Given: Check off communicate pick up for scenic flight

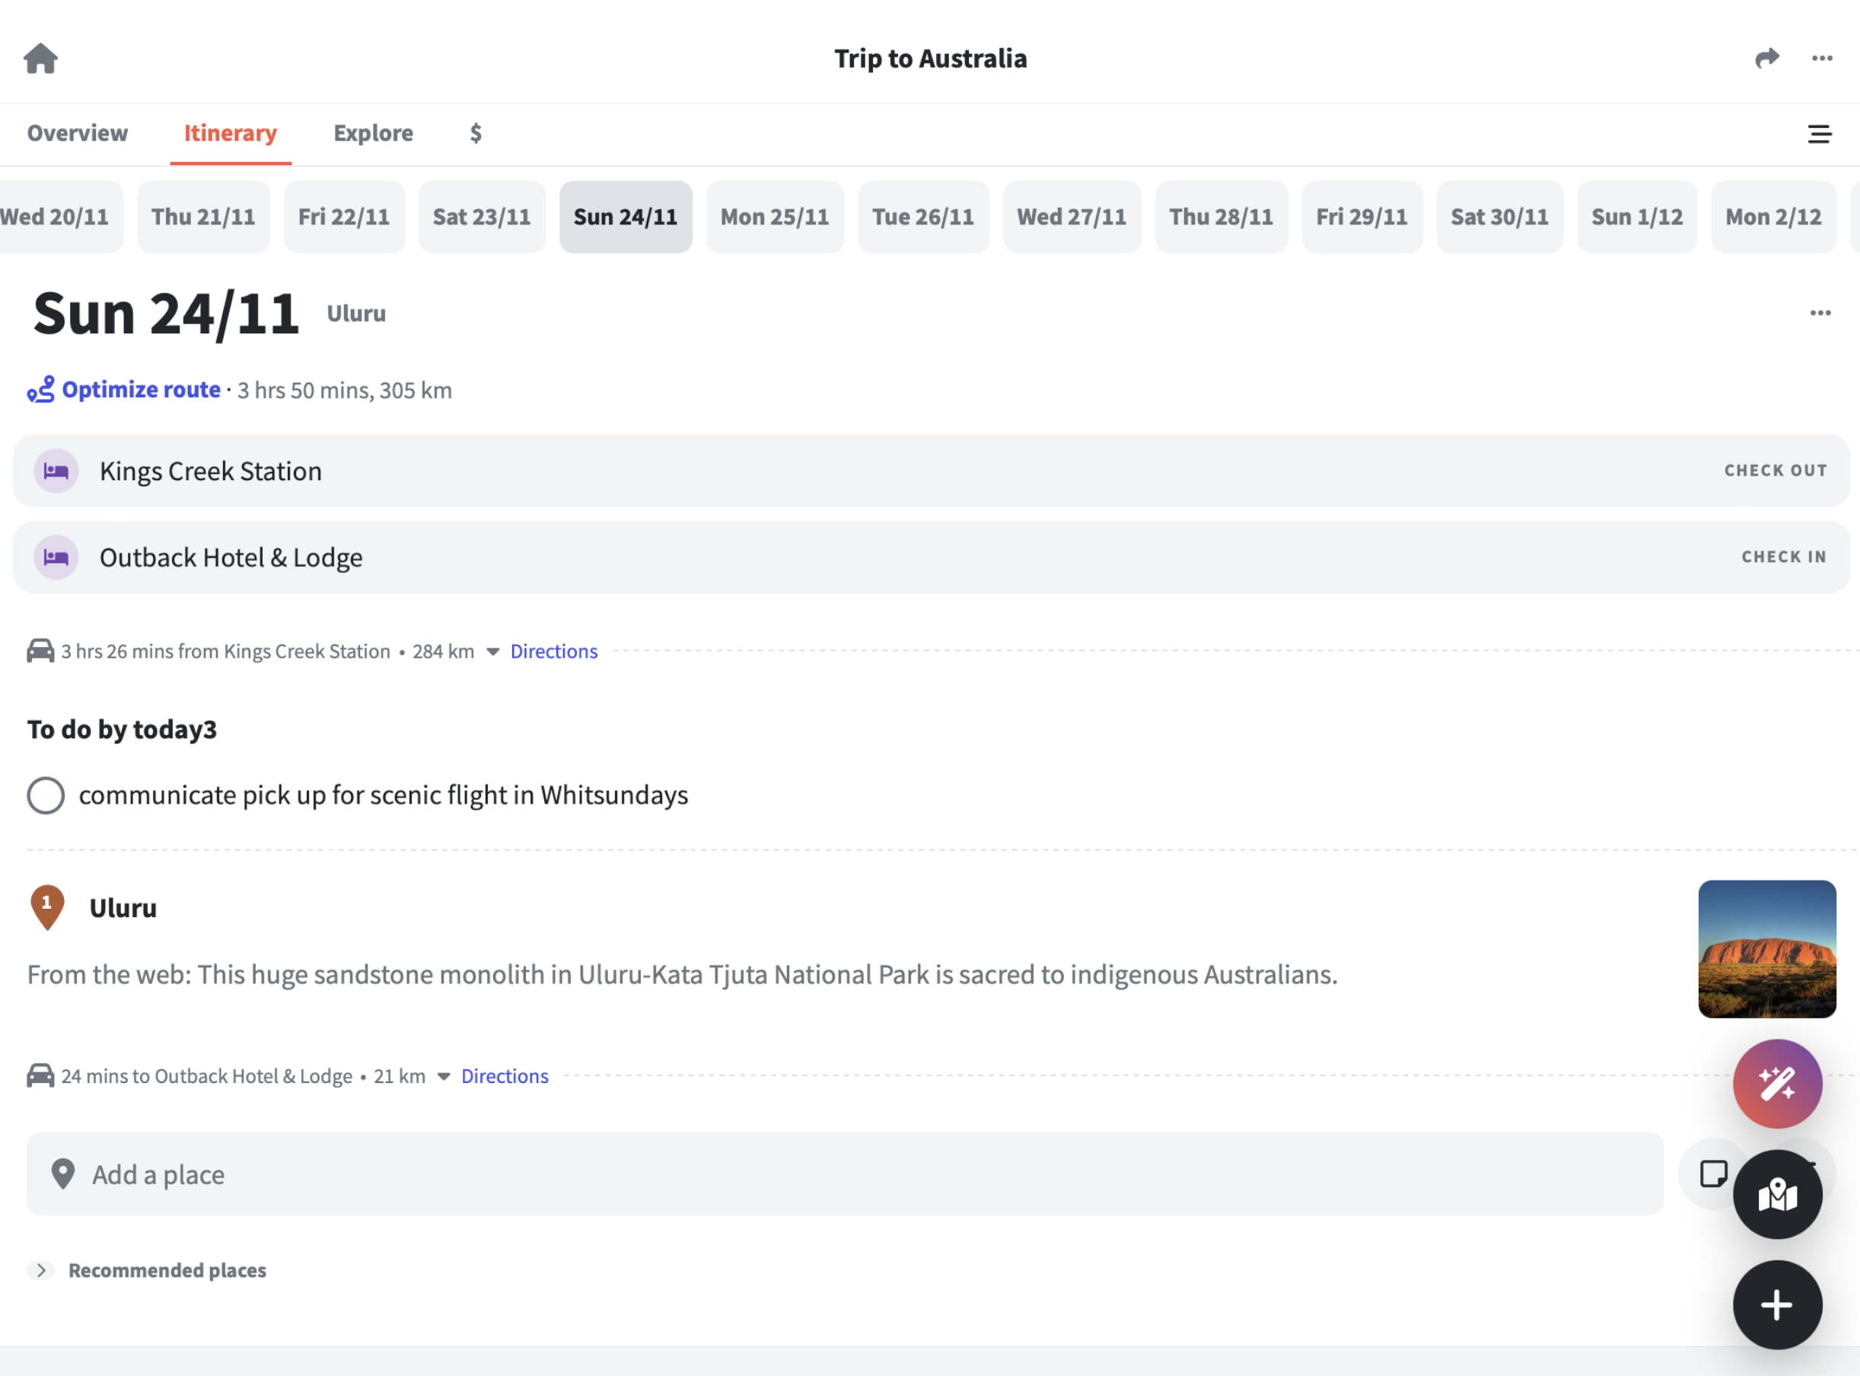Looking at the screenshot, I should [x=46, y=795].
